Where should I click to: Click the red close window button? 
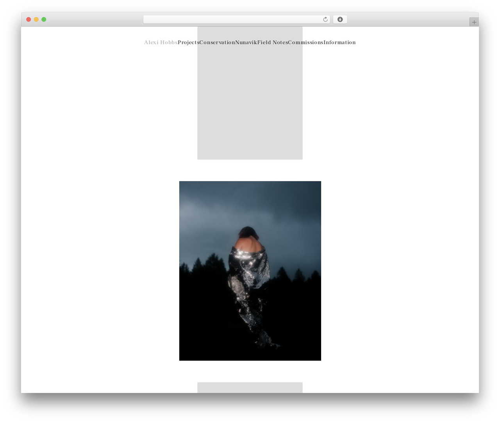click(x=29, y=20)
